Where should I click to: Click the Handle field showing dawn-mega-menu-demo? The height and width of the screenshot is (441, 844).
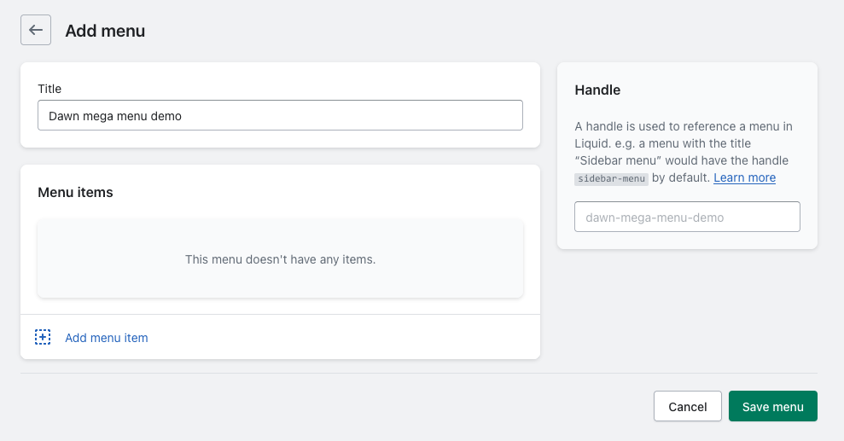[x=687, y=217]
